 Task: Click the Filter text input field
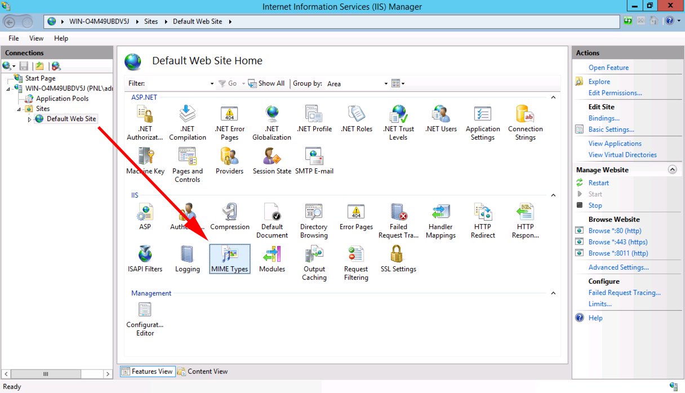[177, 83]
